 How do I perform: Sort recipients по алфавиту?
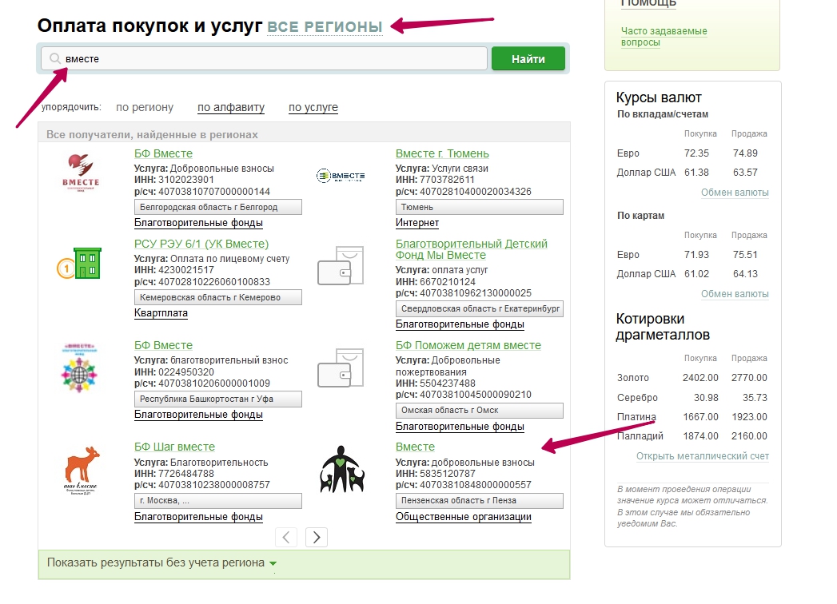click(231, 107)
